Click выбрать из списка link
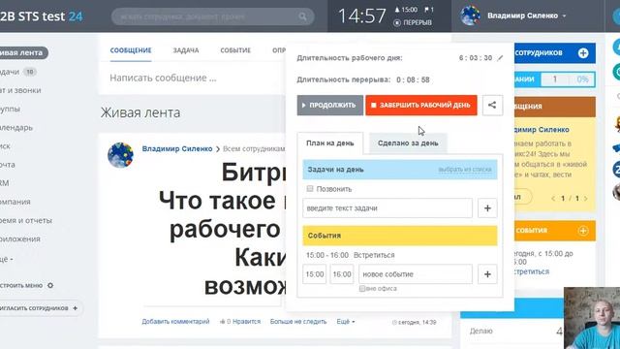 (465, 170)
